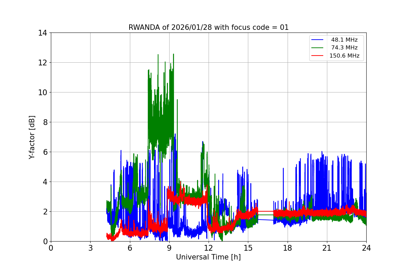Click x-axis tick label 15
407x271 pixels.
248,248
